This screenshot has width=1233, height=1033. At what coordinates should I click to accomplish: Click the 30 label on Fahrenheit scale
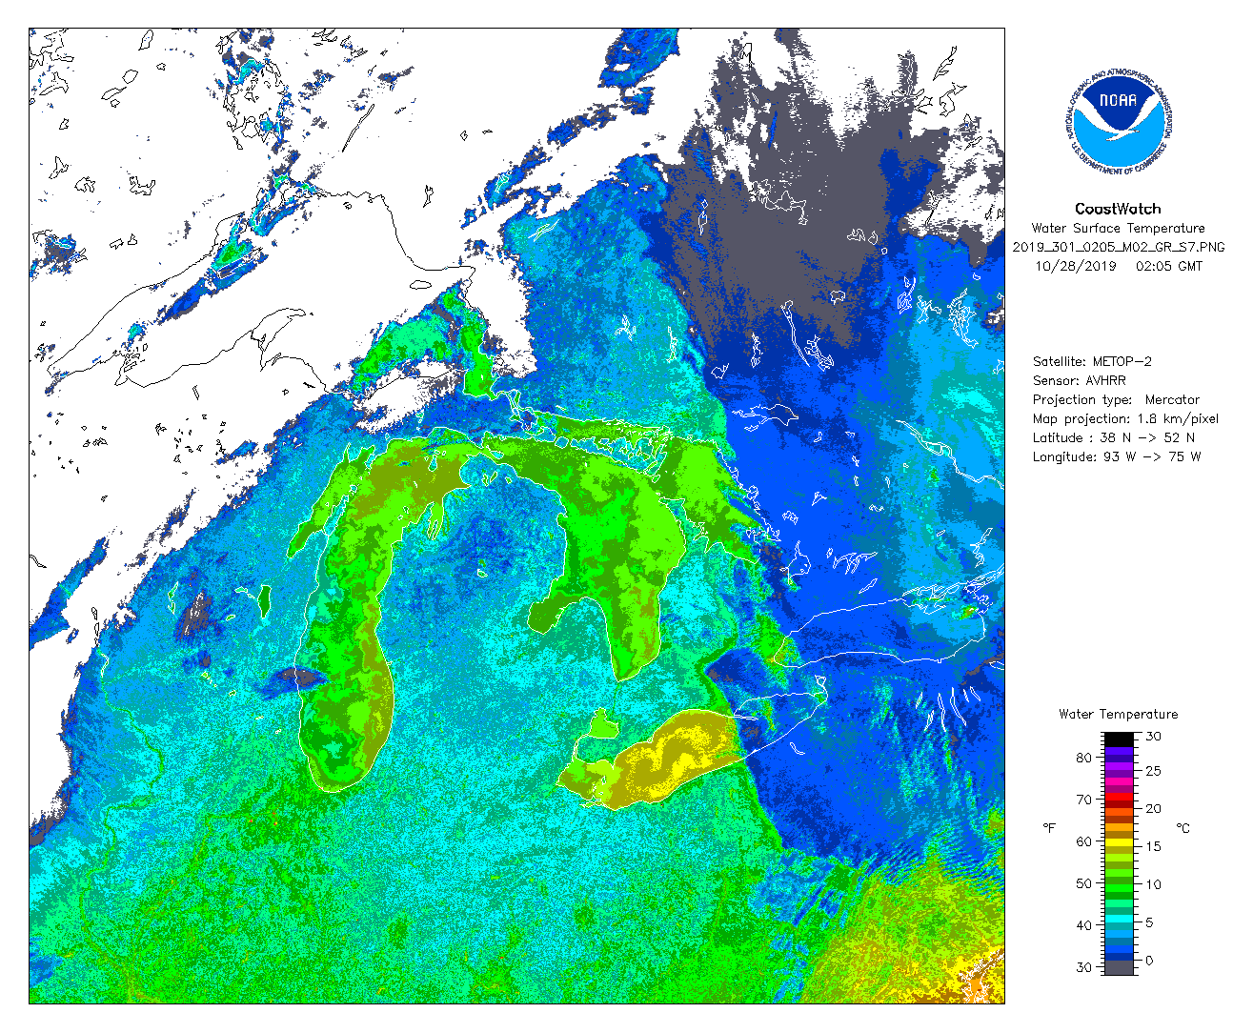tap(1083, 967)
